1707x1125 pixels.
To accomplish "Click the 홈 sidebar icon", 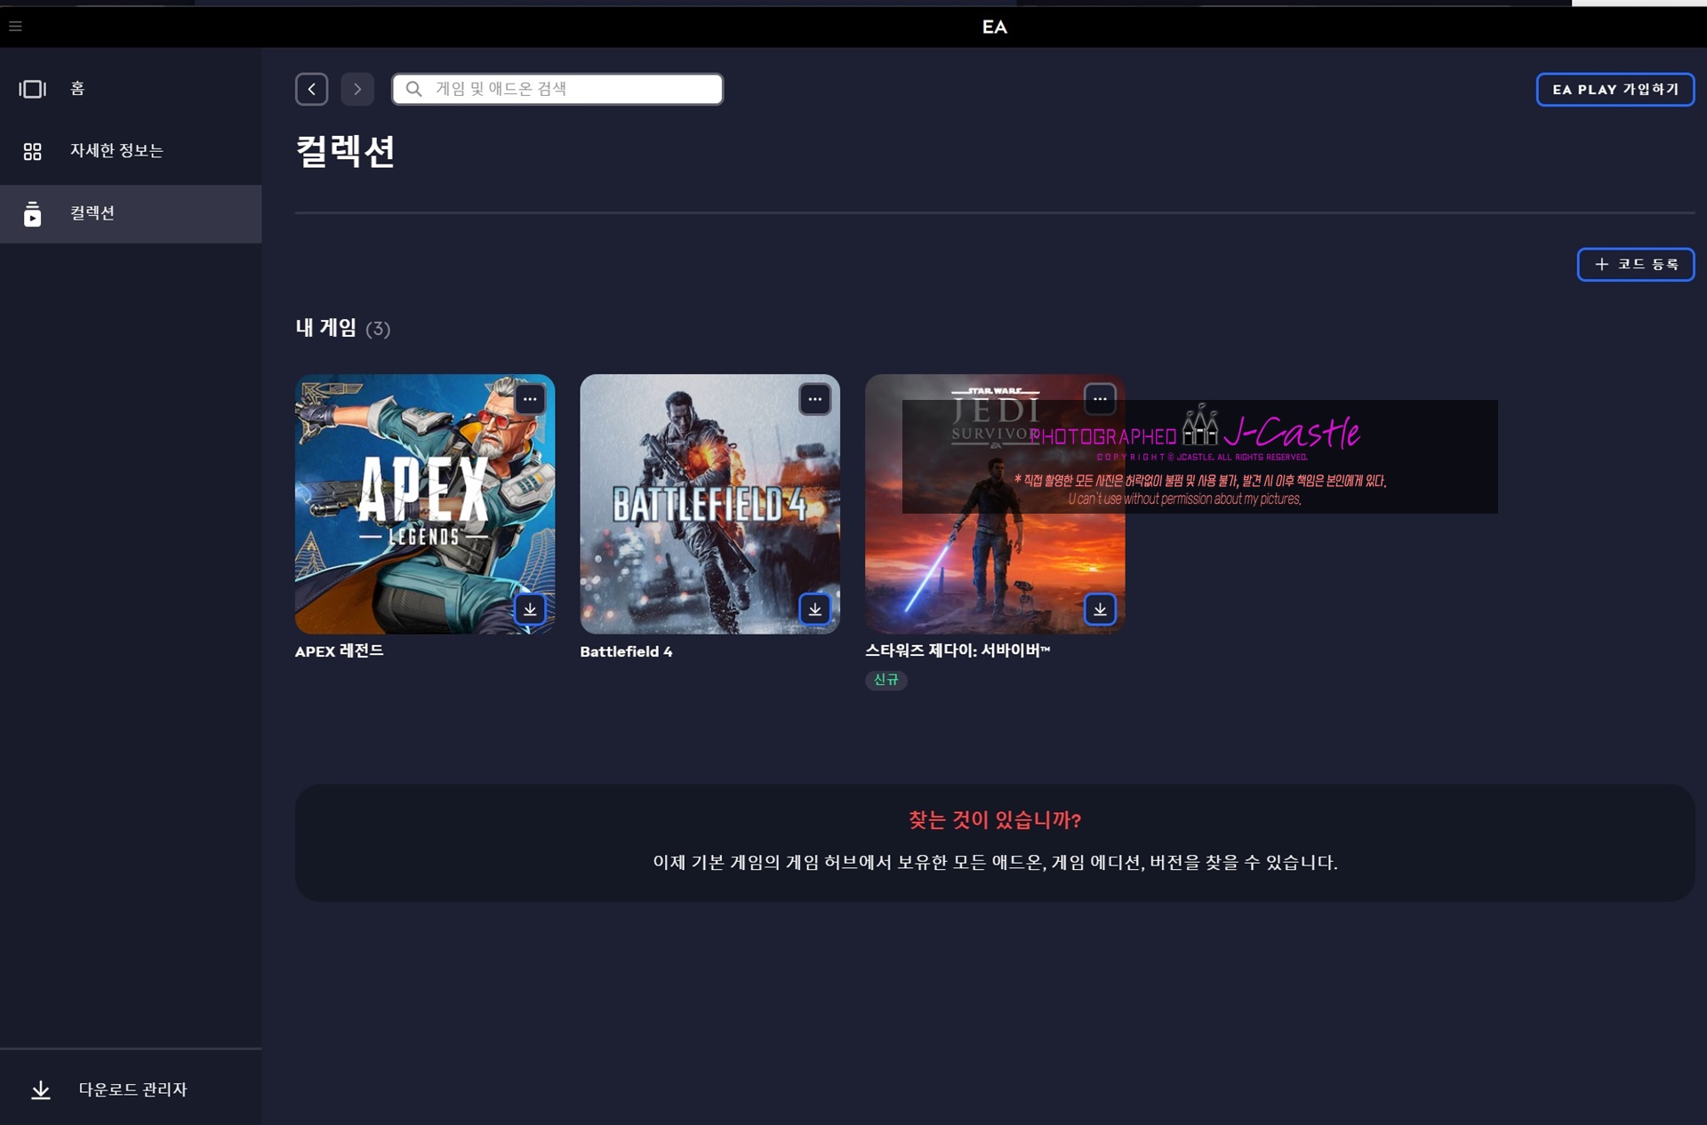I will (33, 89).
